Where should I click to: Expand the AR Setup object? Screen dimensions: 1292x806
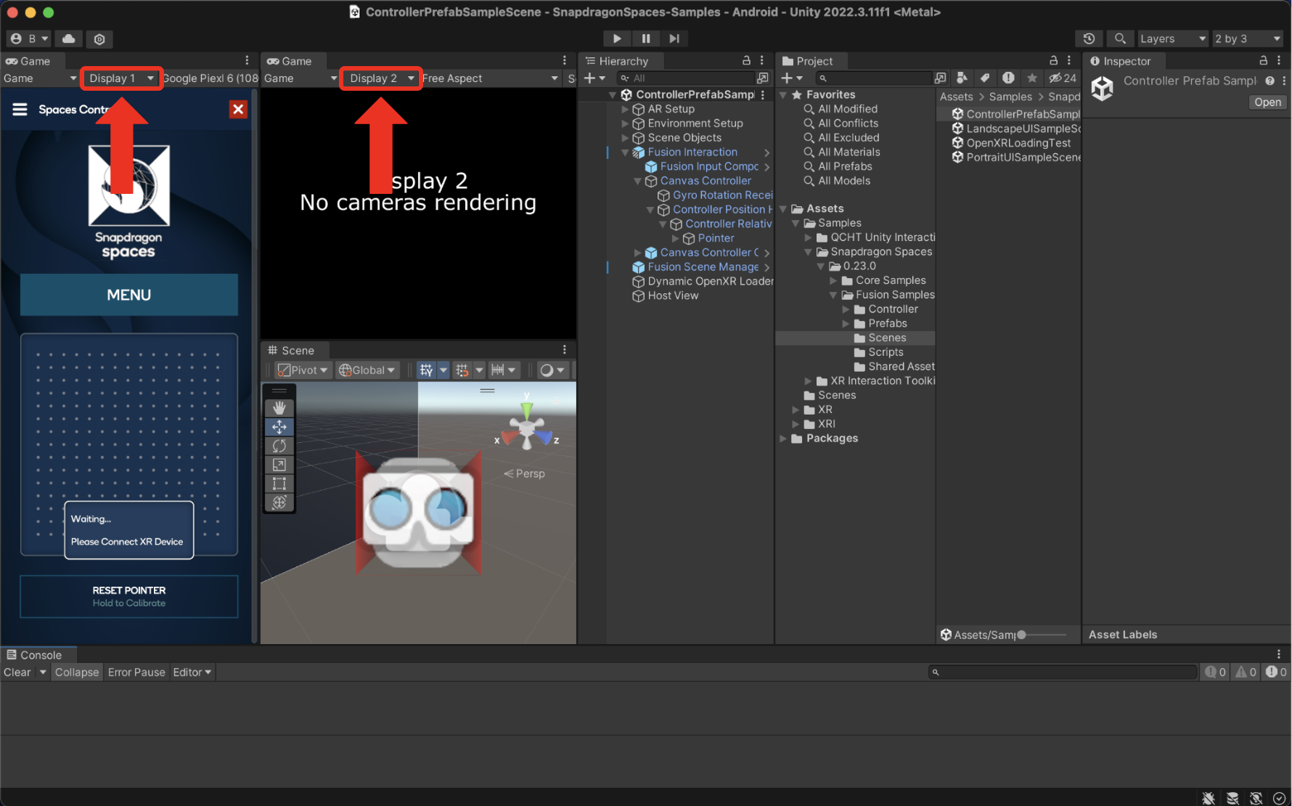click(625, 109)
